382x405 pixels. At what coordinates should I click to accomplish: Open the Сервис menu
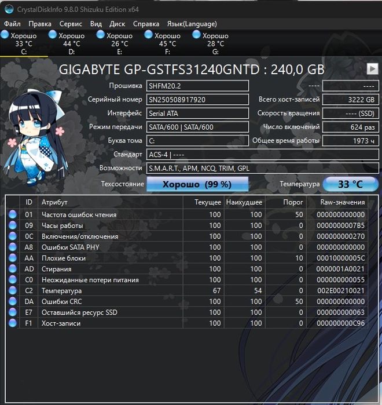[71, 24]
